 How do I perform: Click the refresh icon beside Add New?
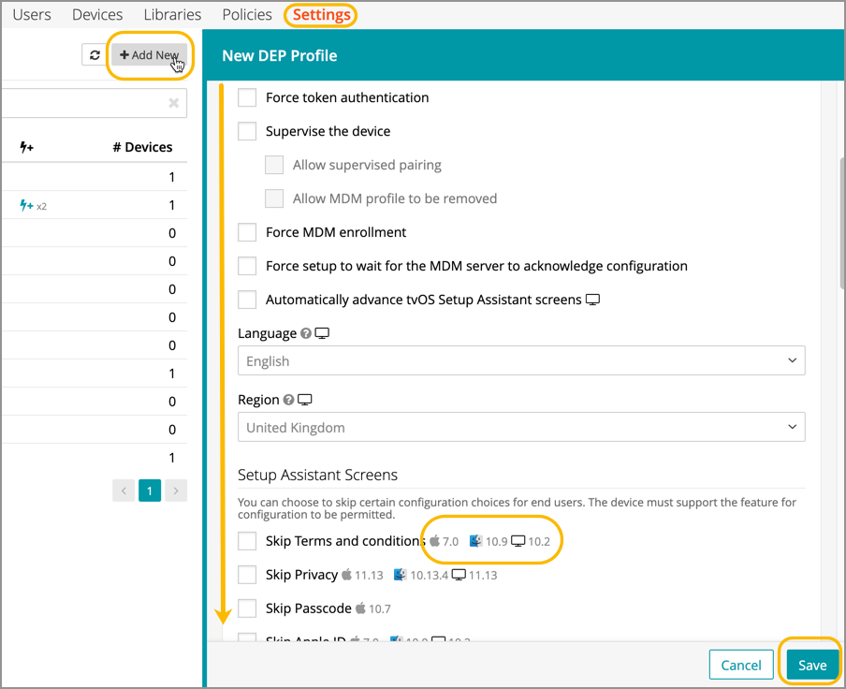pos(95,55)
